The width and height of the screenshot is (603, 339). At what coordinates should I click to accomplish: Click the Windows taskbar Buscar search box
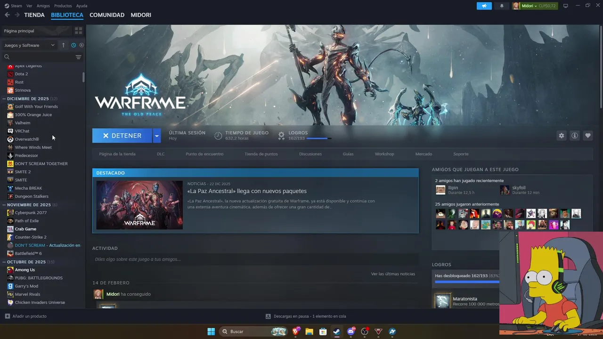(254, 331)
